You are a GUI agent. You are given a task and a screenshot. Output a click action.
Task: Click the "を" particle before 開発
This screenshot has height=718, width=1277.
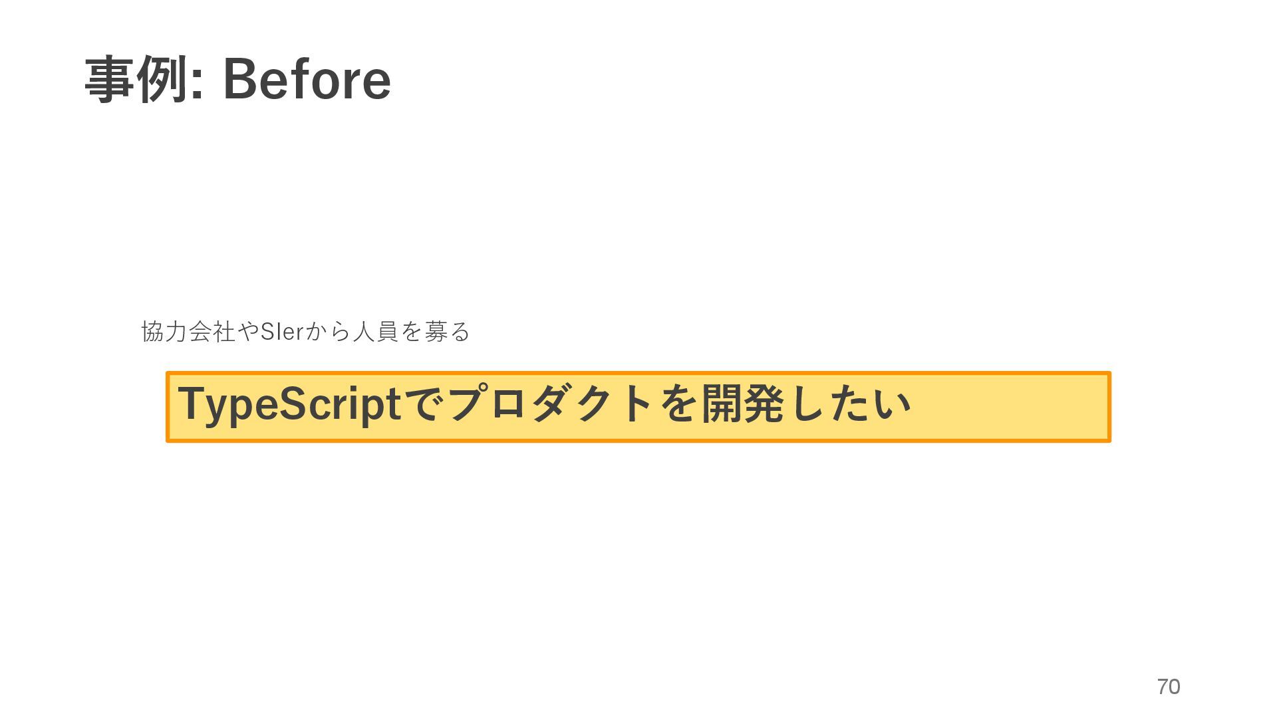[679, 404]
